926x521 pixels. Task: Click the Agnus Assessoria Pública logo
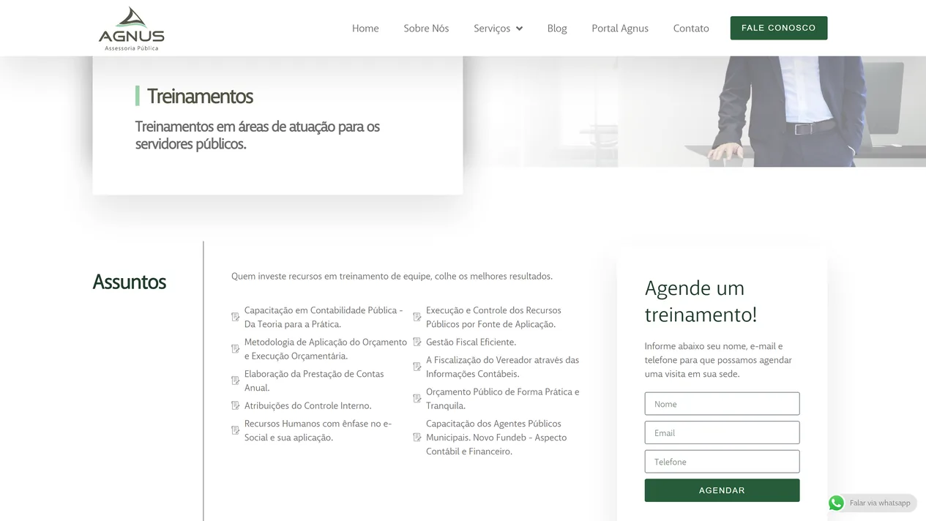pos(132,29)
